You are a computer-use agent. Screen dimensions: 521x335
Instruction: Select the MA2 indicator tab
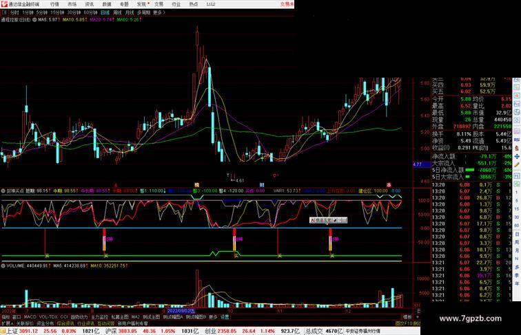(136, 317)
